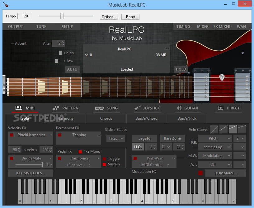The height and width of the screenshot is (208, 254).
Task: Open the Tapping Permanent FX dropdown
Action: tap(99, 135)
